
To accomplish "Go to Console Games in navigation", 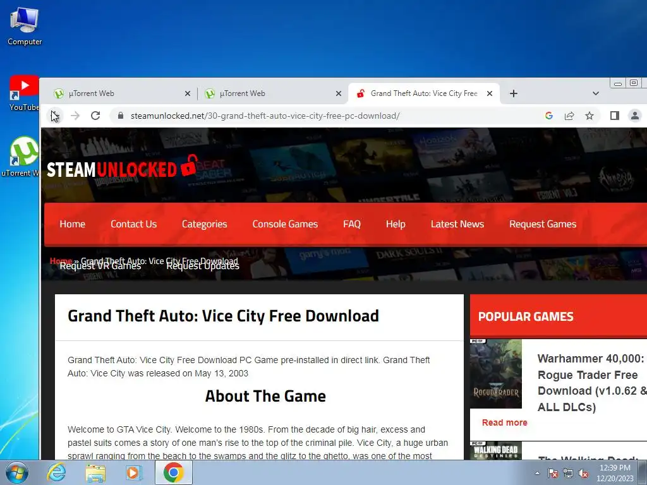I will coord(285,224).
